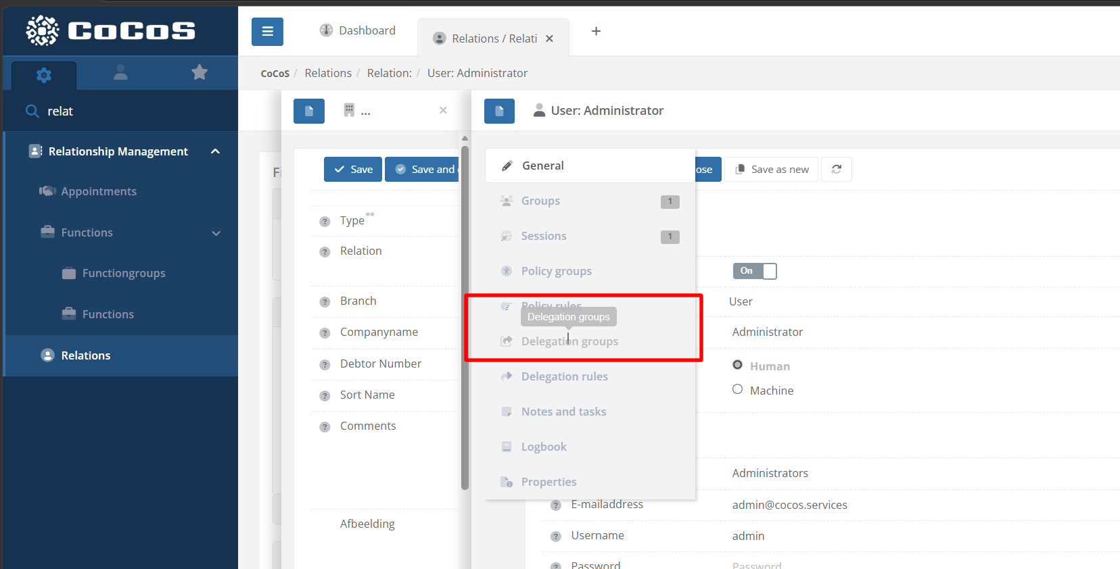
Task: Open the Properties menu item
Action: point(590,482)
